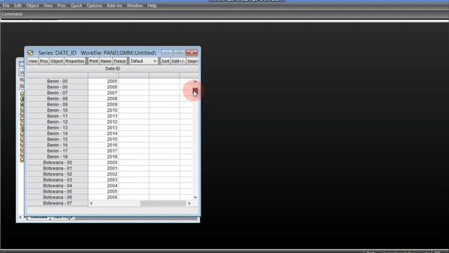Click the Proc button in the series toolbar

[43, 61]
